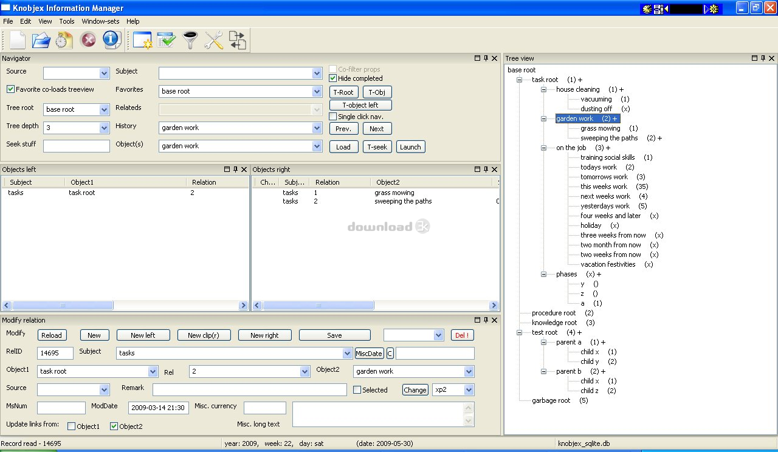Pin the Objects right panel
This screenshot has width=778, height=452.
486,169
